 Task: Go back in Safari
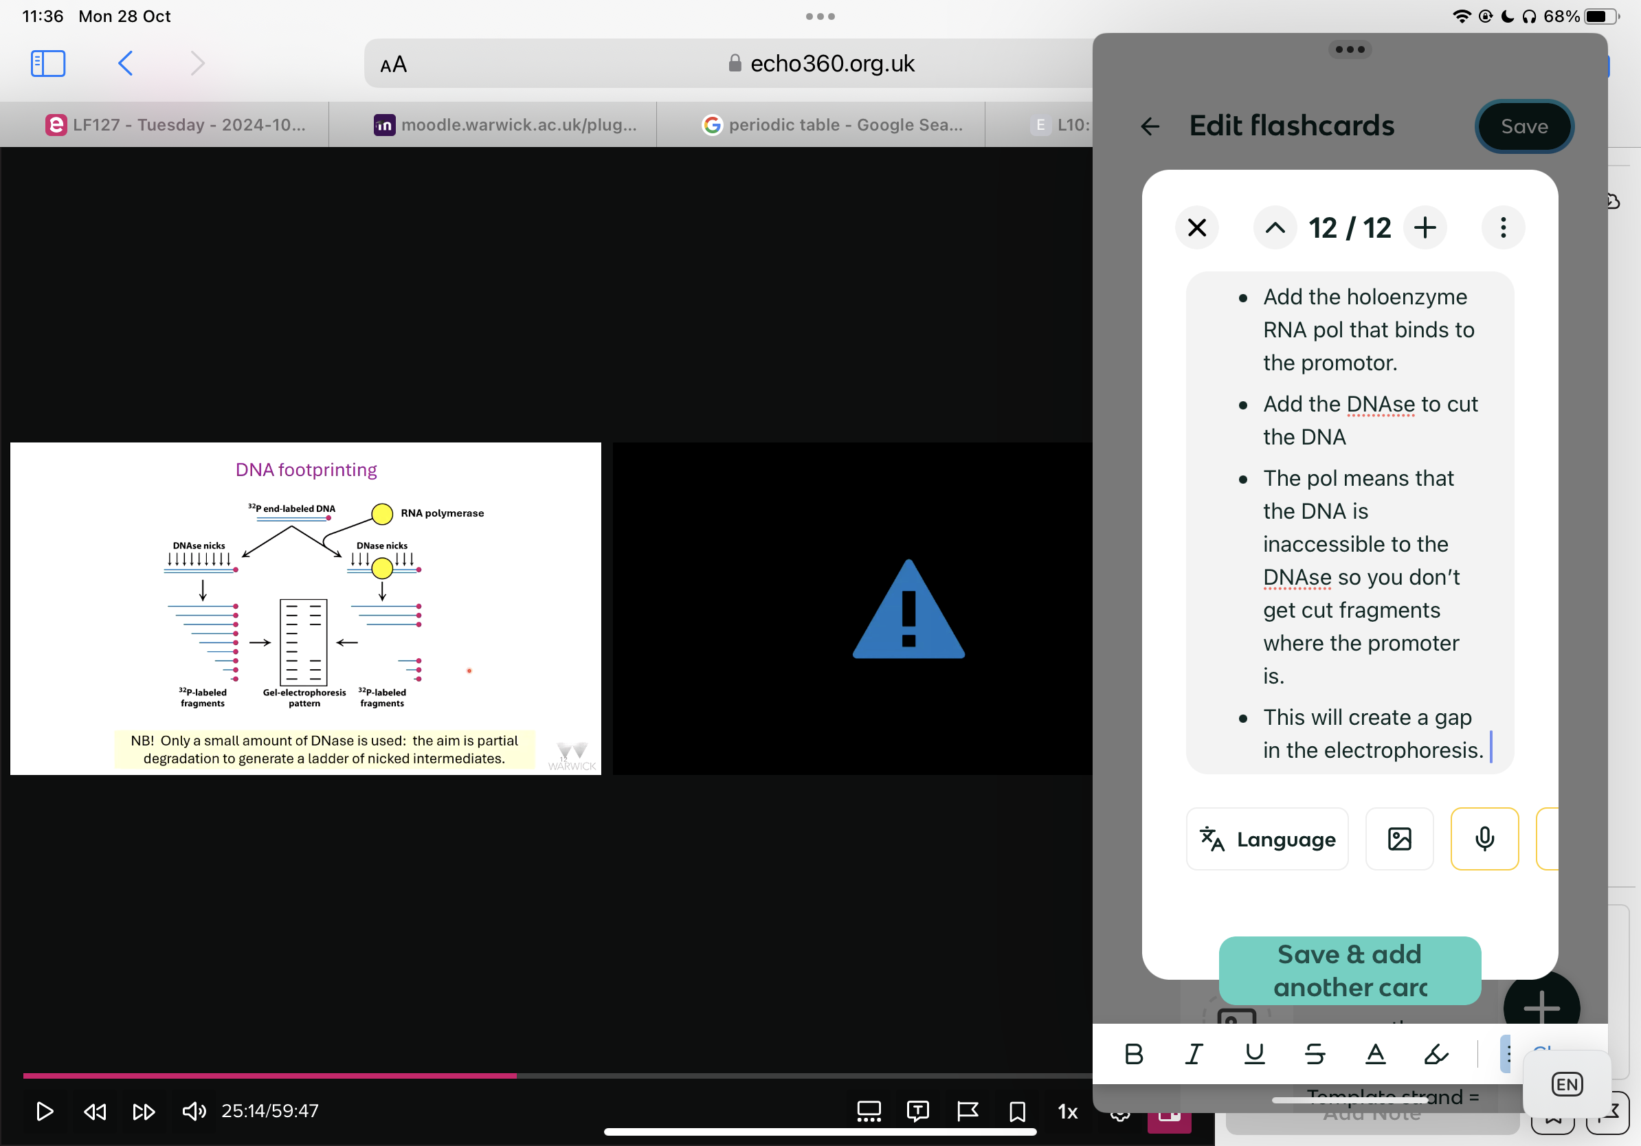[125, 63]
